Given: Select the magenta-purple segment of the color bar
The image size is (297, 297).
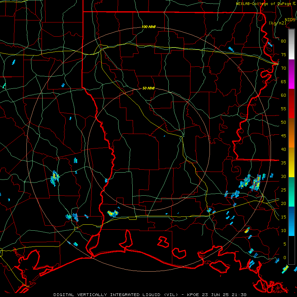Looking at the screenshot, I should click(291, 74).
